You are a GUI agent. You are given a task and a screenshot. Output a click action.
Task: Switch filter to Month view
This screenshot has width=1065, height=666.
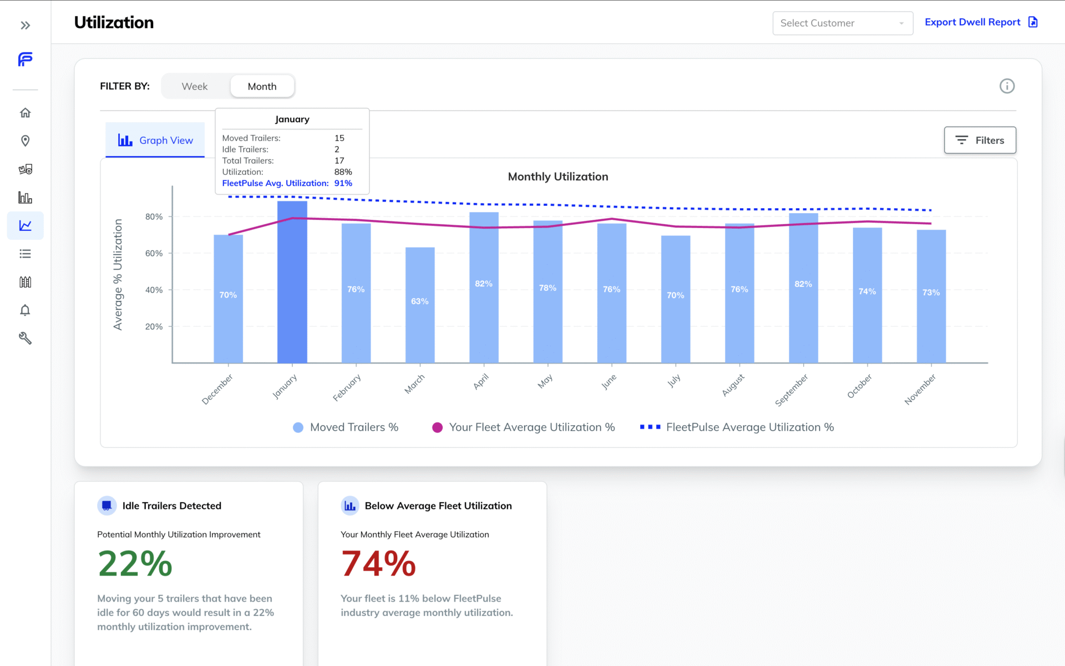pos(262,86)
